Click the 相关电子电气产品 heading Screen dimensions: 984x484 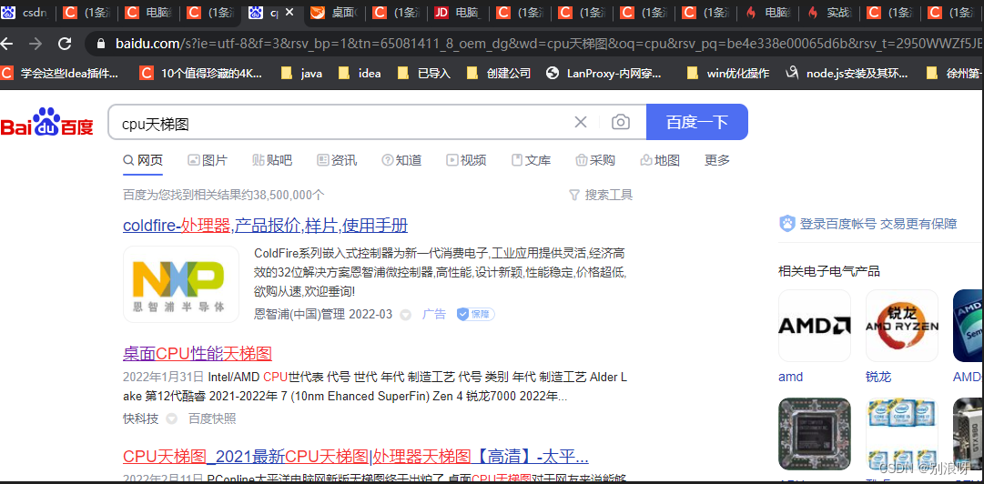(829, 271)
